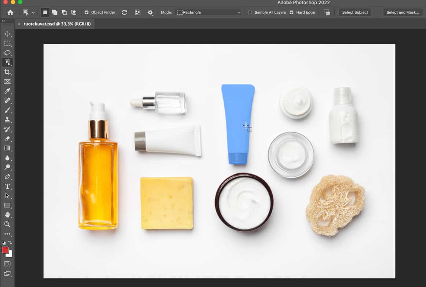Choose Subtract from Selection mode
This screenshot has height=287, width=426.
[64, 12]
